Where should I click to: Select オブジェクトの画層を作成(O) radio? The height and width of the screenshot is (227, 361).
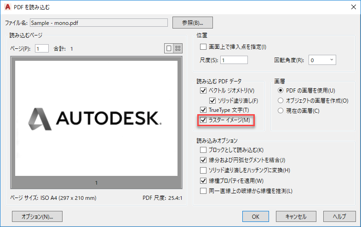point(281,100)
